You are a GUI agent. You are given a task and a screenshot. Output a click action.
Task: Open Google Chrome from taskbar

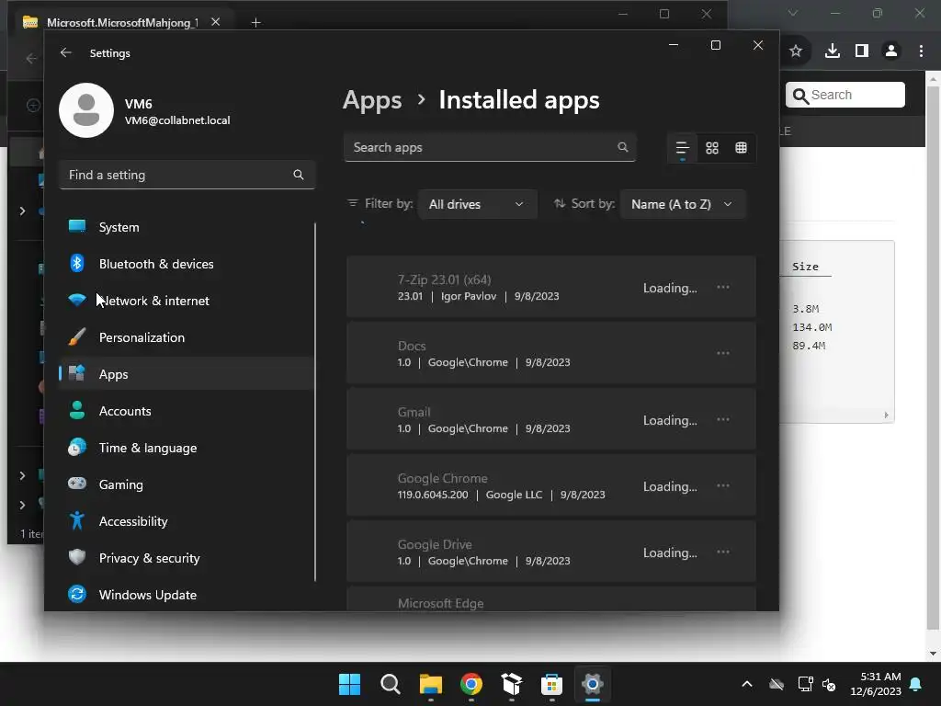pyautogui.click(x=471, y=684)
